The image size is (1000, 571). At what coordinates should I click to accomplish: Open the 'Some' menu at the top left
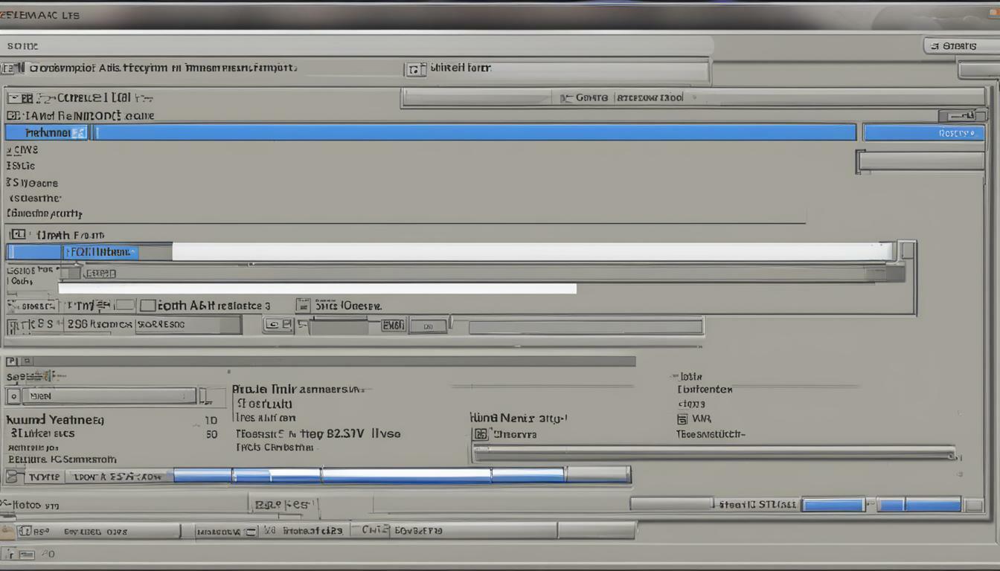coord(22,45)
